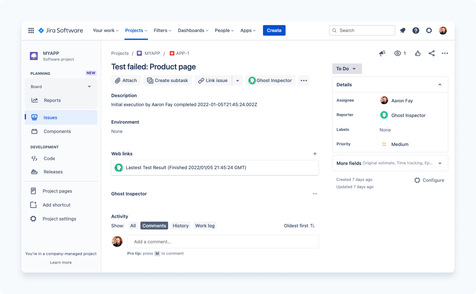Screen dimensions: 476x294
Task: Open the Reports sidebar icon
Action: (x=35, y=100)
